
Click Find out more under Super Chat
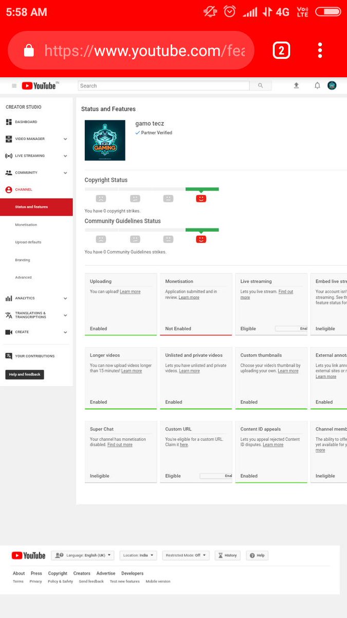pyautogui.click(x=120, y=444)
